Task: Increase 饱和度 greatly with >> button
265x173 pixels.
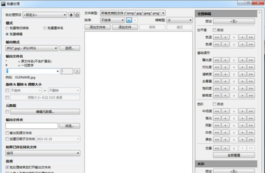Action: [251, 88]
